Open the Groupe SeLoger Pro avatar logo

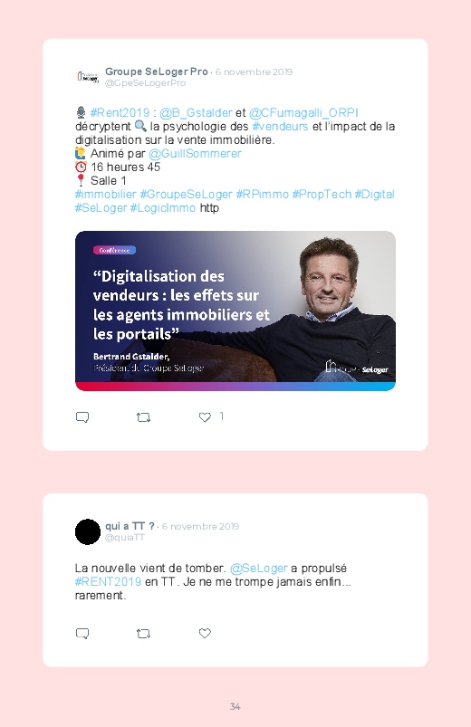pyautogui.click(x=88, y=77)
